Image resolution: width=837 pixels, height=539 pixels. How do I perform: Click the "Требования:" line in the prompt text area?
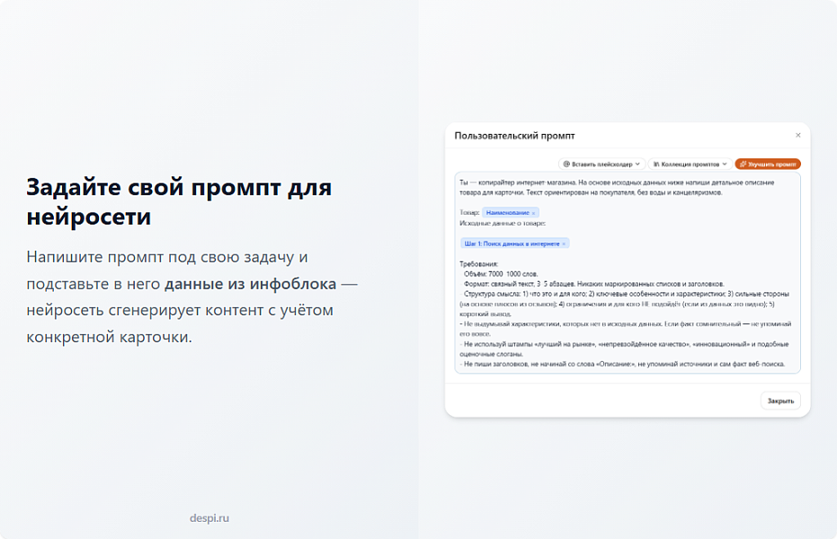(x=479, y=264)
